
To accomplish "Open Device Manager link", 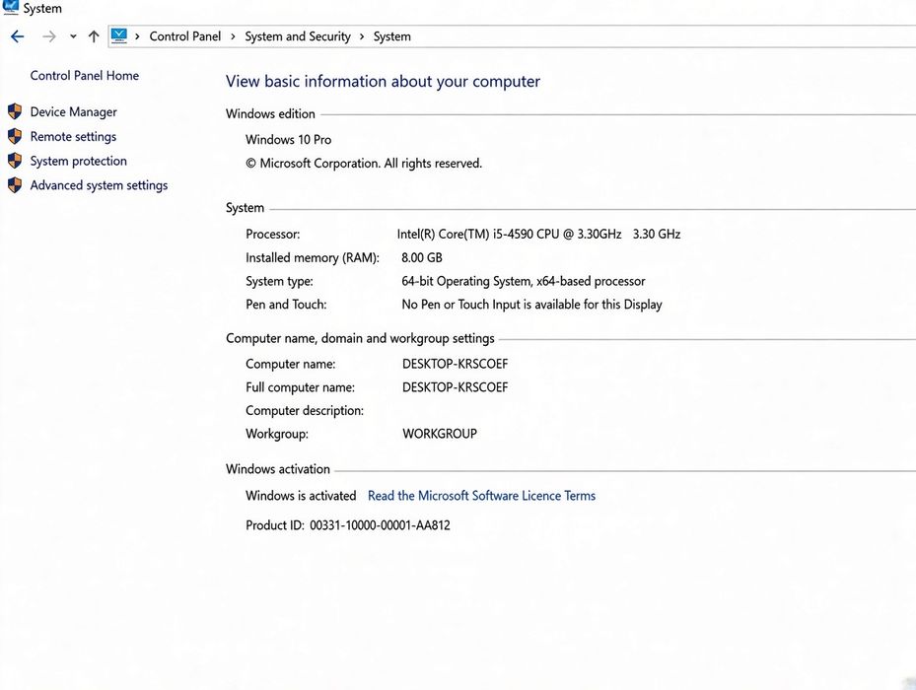I will (74, 111).
